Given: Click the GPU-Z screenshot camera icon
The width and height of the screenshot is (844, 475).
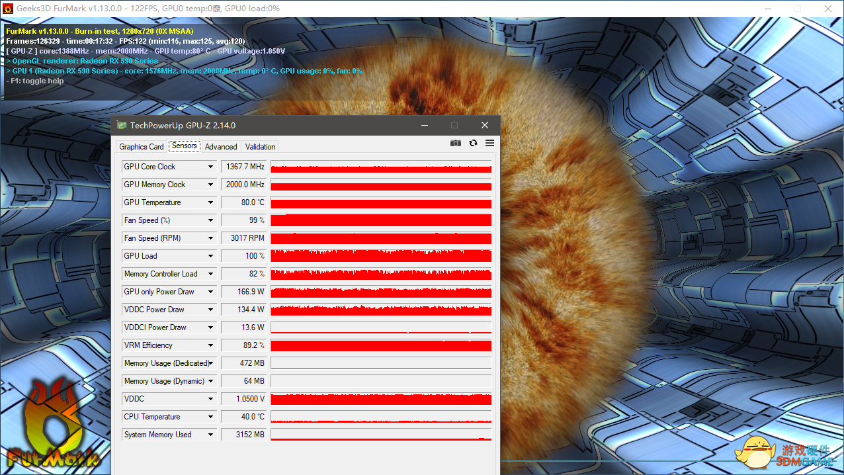Looking at the screenshot, I should point(456,143).
